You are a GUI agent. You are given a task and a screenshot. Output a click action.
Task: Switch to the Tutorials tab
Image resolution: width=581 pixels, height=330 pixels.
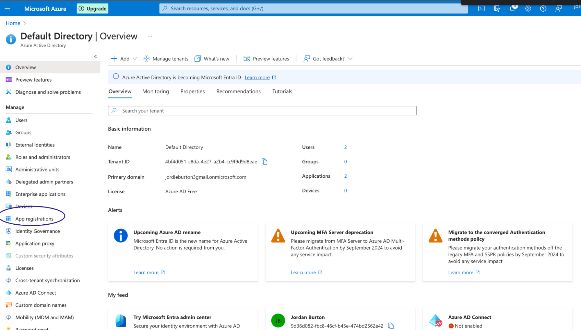(x=282, y=91)
